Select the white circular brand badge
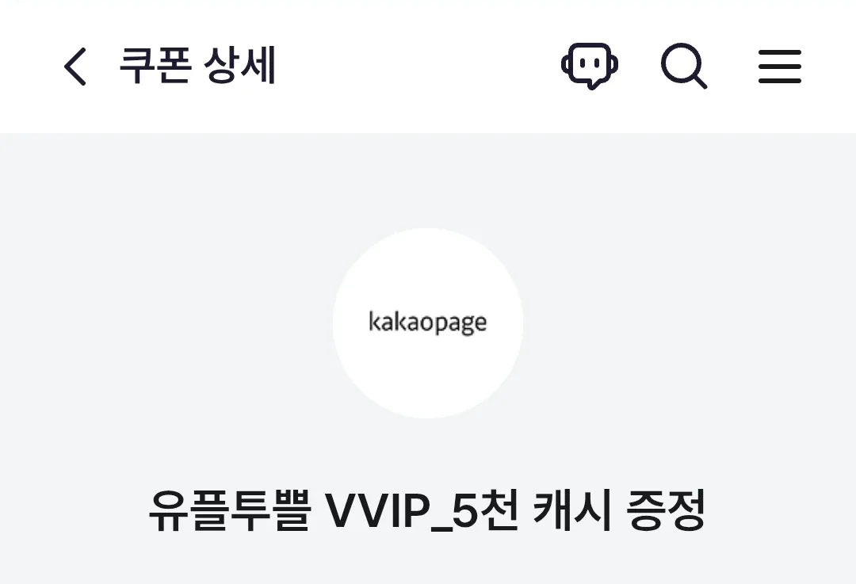This screenshot has height=584, width=856. pyautogui.click(x=428, y=323)
